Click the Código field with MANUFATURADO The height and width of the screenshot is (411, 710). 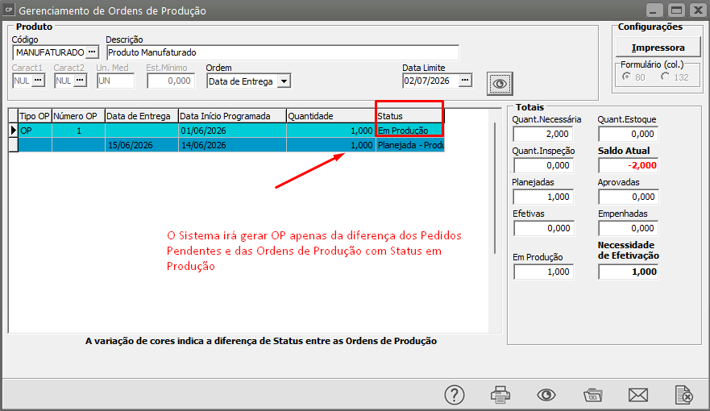tap(49, 52)
